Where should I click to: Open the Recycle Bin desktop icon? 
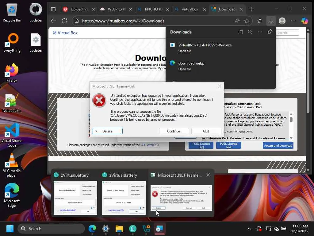click(x=12, y=12)
